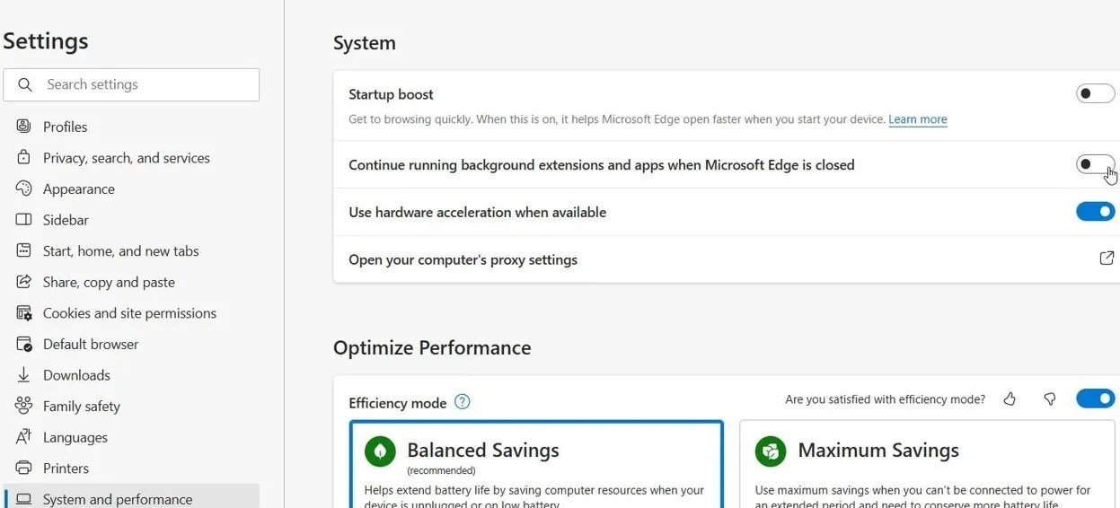Image resolution: width=1120 pixels, height=508 pixels.
Task: Click the Languages icon
Action: tap(24, 437)
